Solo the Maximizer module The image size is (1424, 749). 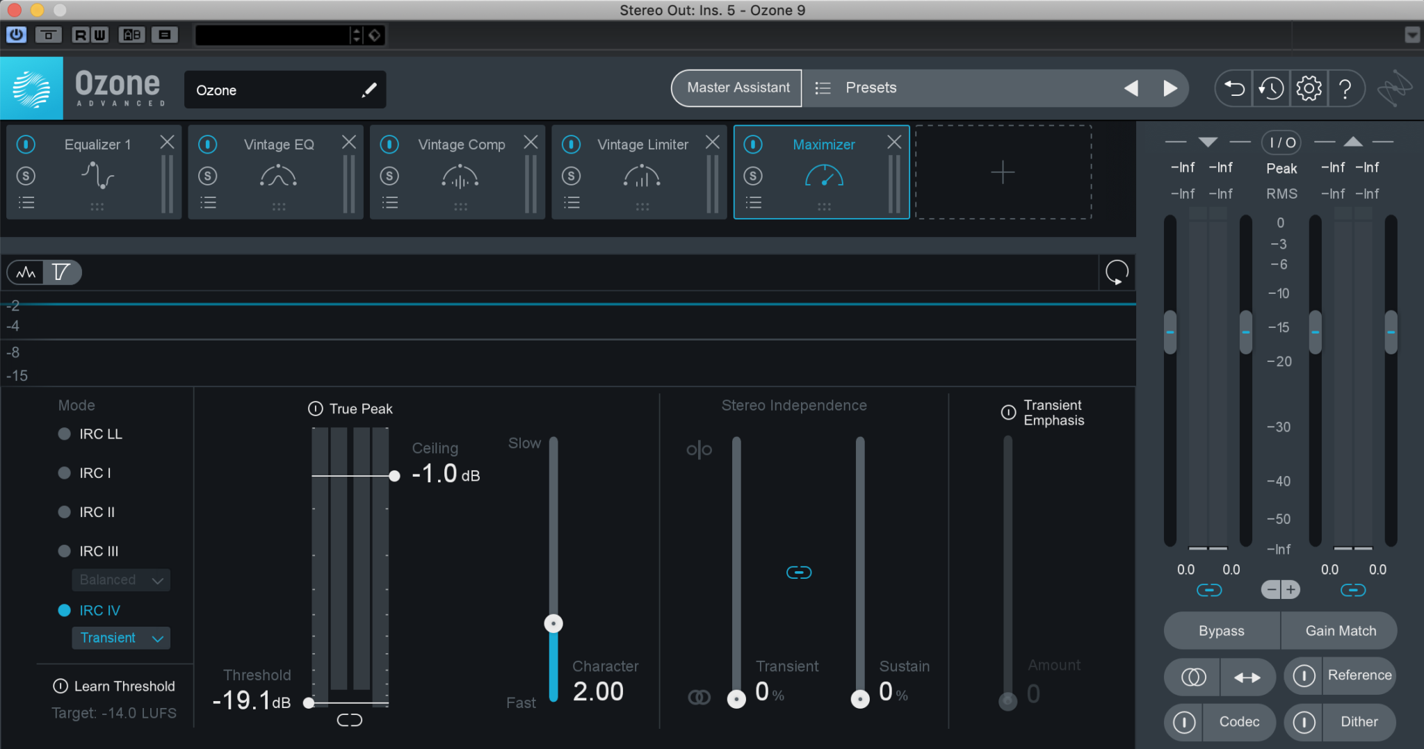(x=753, y=176)
